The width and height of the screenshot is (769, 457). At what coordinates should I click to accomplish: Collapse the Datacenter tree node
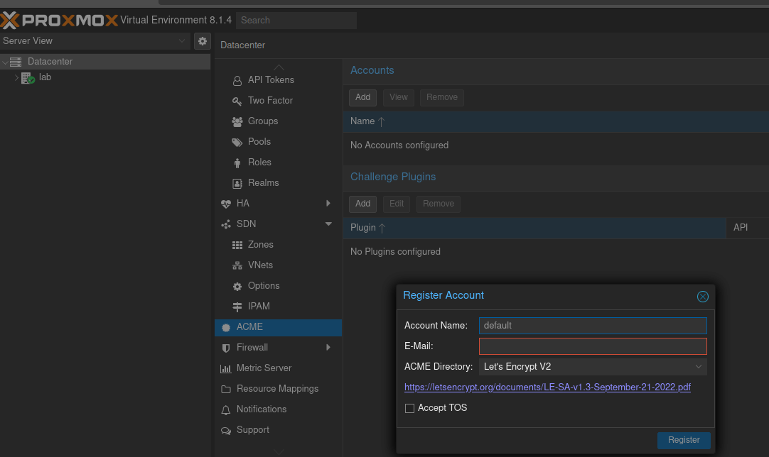click(5, 62)
